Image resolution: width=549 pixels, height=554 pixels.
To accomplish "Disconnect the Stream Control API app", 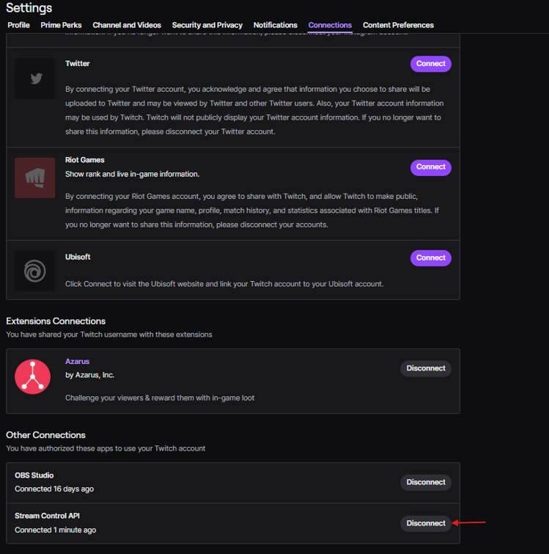I will click(426, 523).
